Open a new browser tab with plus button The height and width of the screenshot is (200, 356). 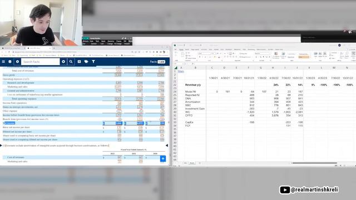(54, 48)
